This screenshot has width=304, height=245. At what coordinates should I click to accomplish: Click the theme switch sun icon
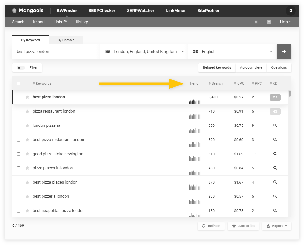tap(256, 22)
